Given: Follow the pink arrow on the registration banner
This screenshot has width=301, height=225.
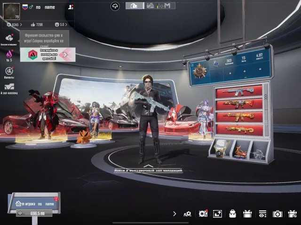Looking at the screenshot, I should tap(65, 55).
